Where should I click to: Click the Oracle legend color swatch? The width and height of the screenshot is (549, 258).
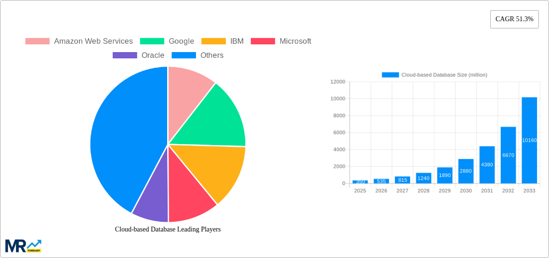point(125,55)
